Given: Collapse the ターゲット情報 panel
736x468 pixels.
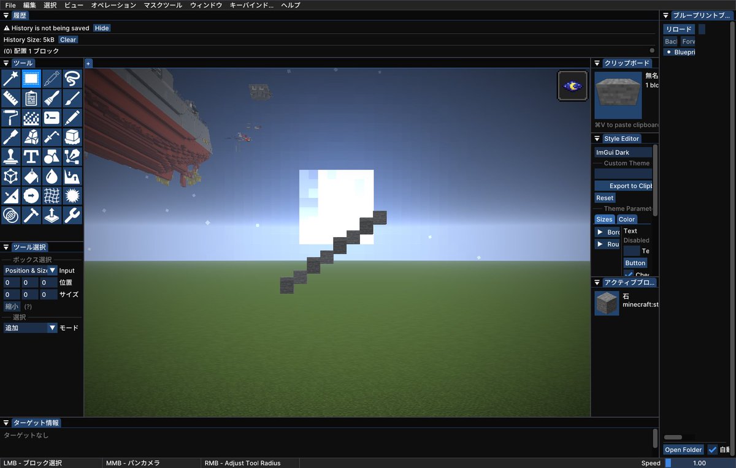Looking at the screenshot, I should pyautogui.click(x=6, y=423).
